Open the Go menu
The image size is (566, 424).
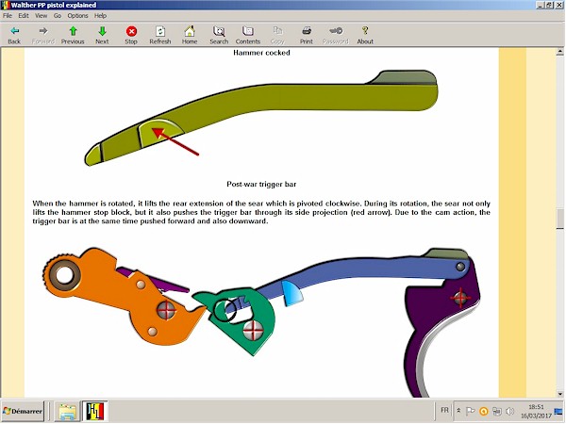point(58,15)
